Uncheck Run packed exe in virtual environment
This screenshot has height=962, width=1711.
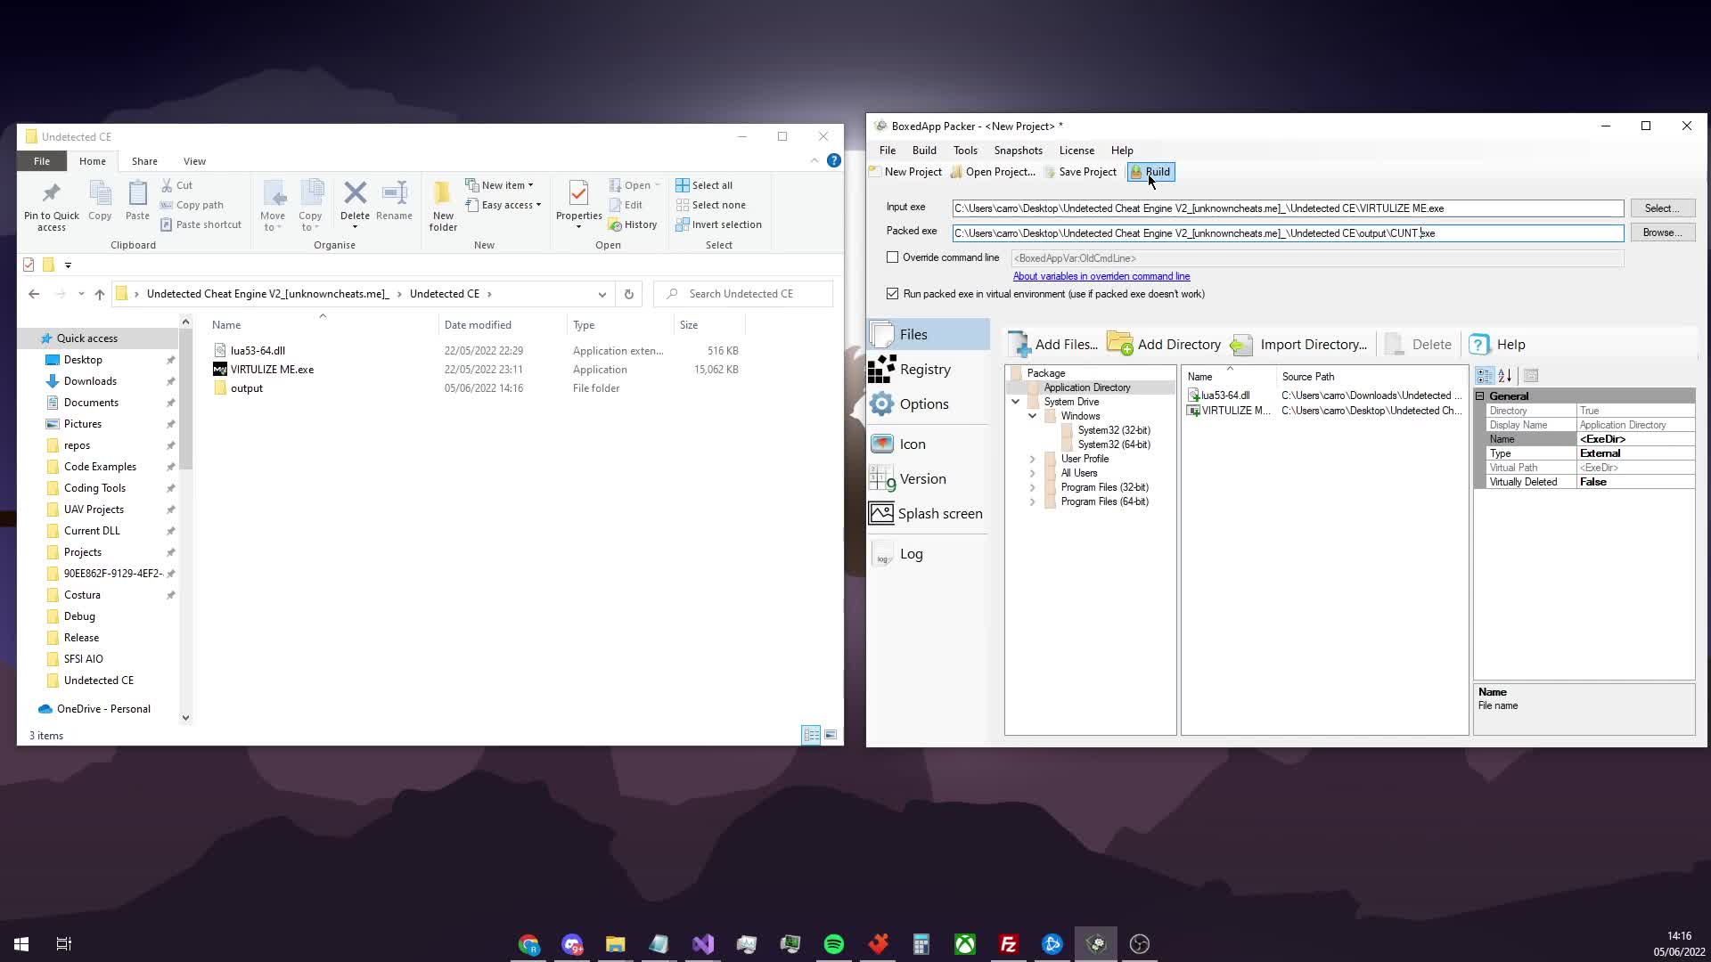(892, 293)
